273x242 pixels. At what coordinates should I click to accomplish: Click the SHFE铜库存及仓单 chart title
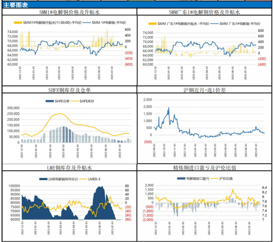tap(69, 90)
